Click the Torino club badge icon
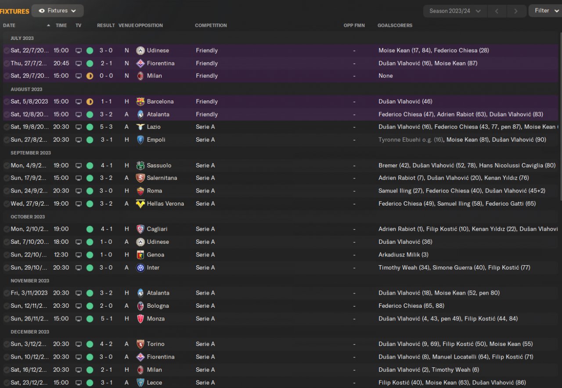562x388 pixels. pos(140,344)
